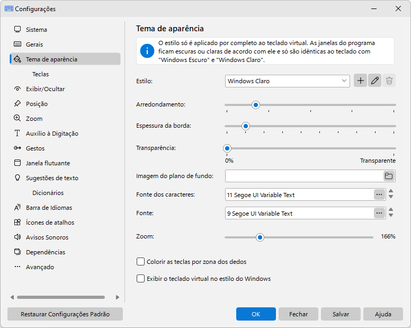Click the Sugestões de texto lightbulb icon
The image size is (411, 328).
17,178
